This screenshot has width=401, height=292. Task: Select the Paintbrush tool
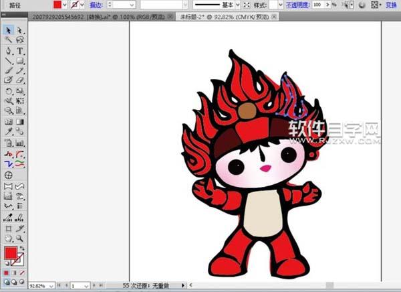9,70
